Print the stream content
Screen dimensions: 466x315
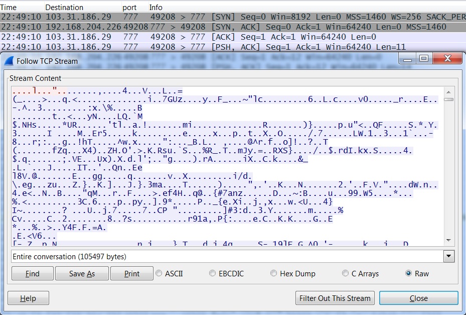click(x=132, y=274)
